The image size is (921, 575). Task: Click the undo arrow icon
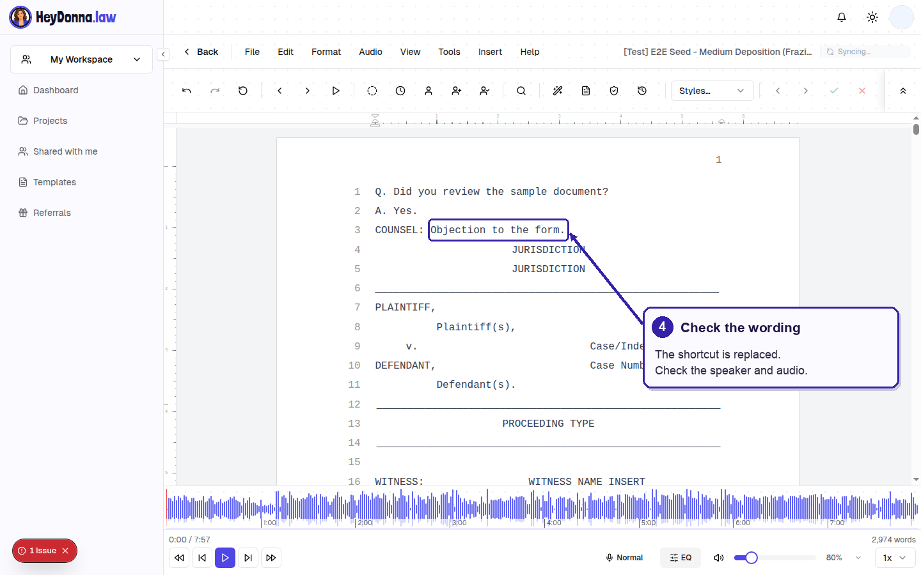[x=187, y=91]
